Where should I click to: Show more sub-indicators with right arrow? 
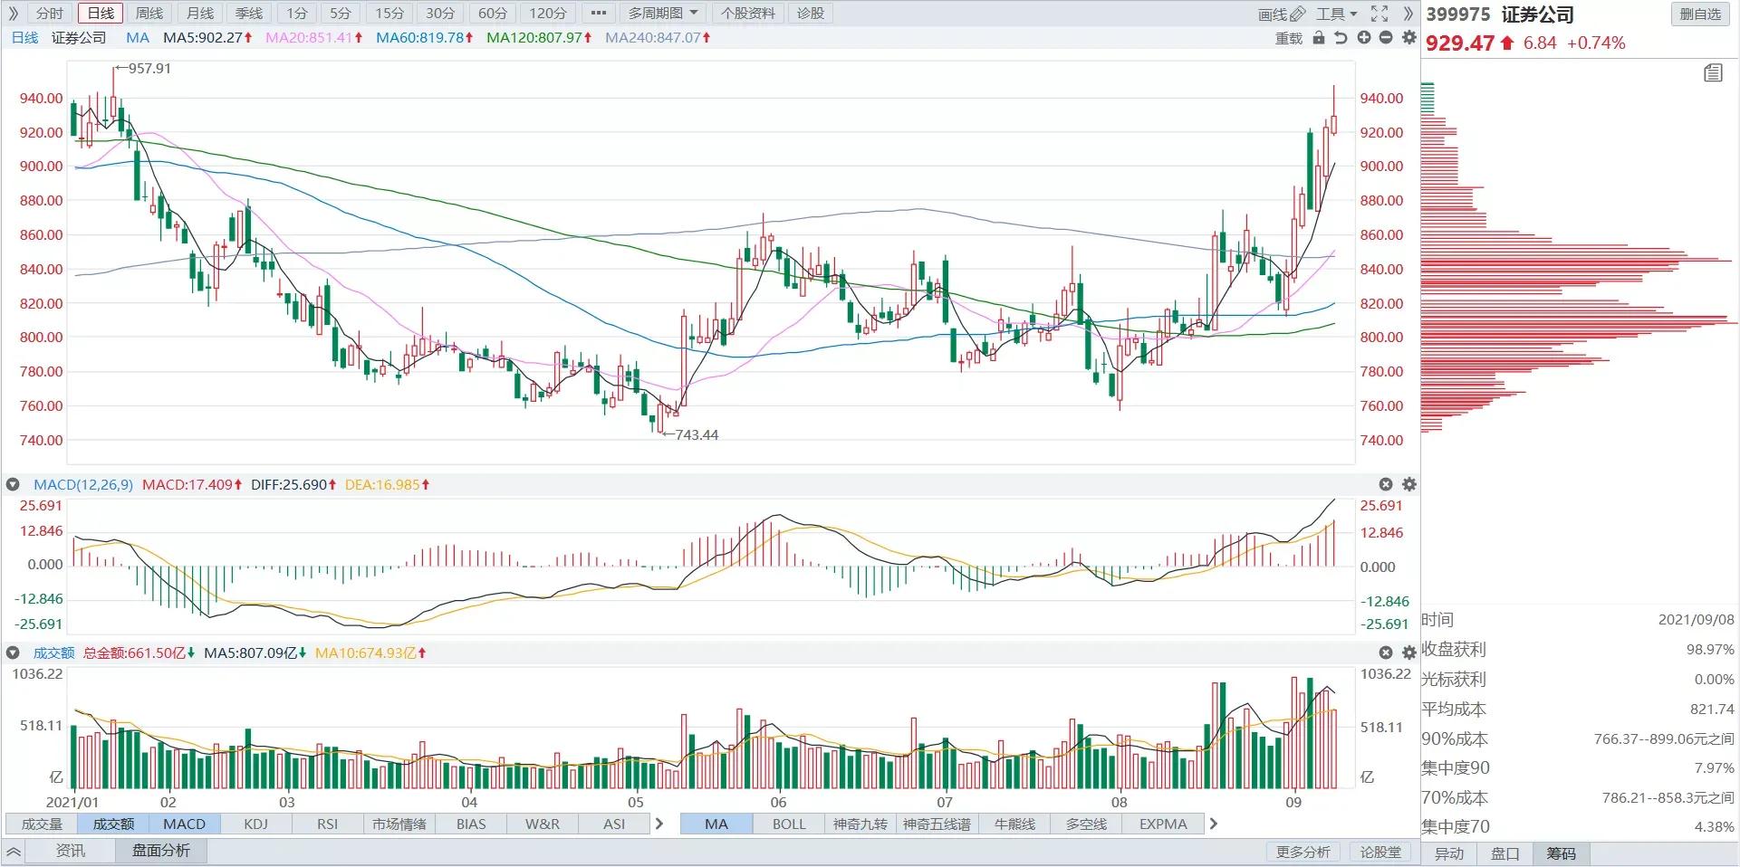[659, 824]
